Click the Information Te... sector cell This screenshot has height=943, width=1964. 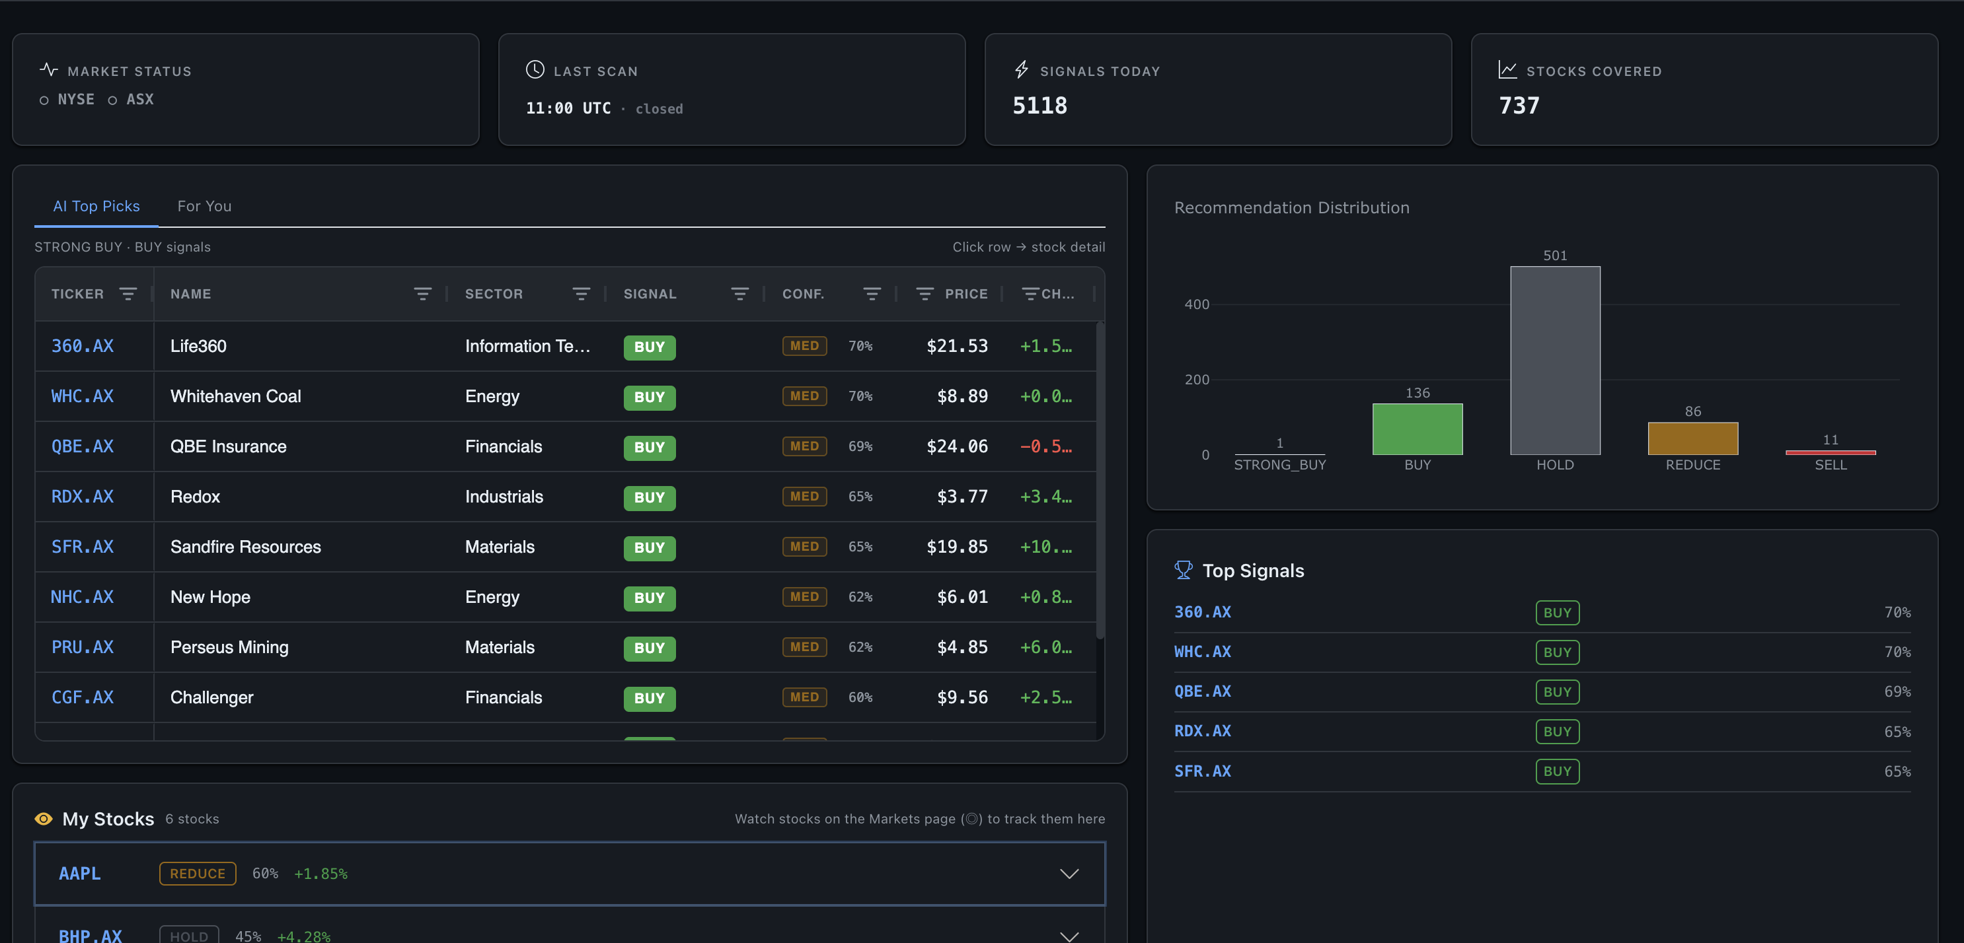tap(527, 346)
